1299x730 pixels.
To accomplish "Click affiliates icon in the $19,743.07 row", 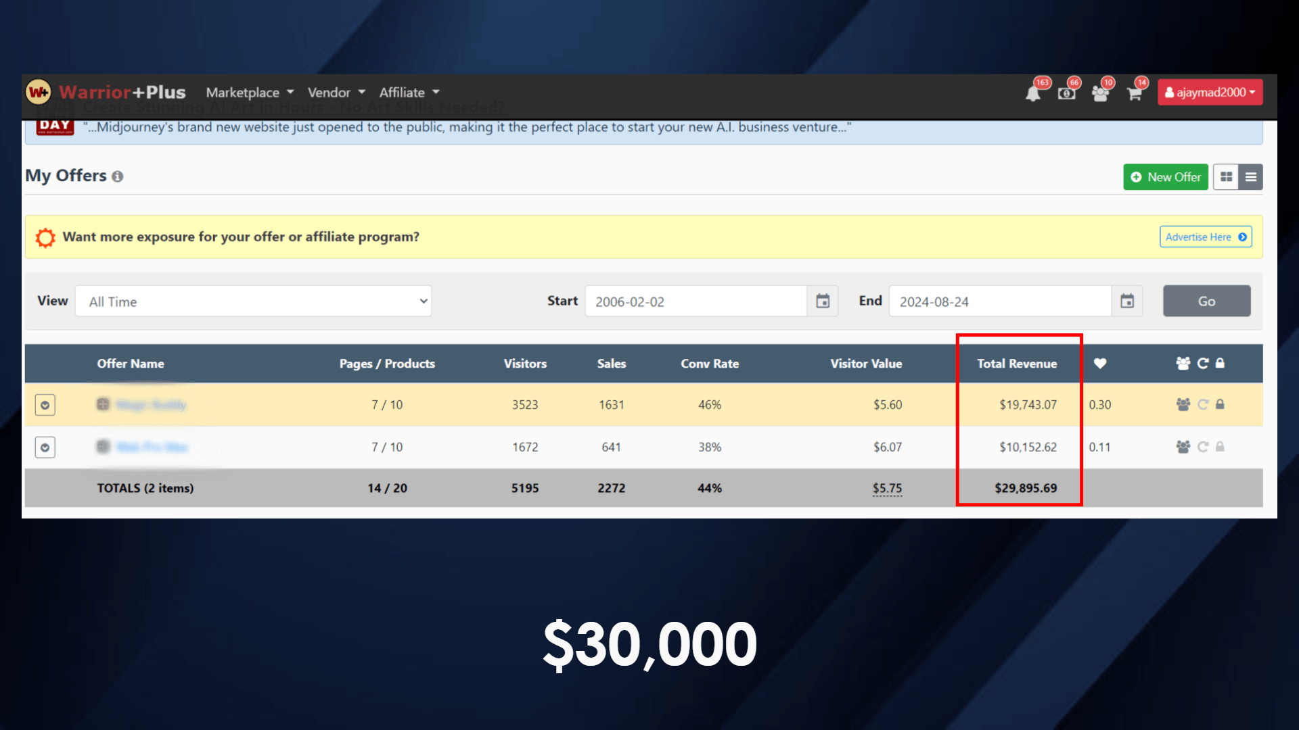I will (1183, 404).
